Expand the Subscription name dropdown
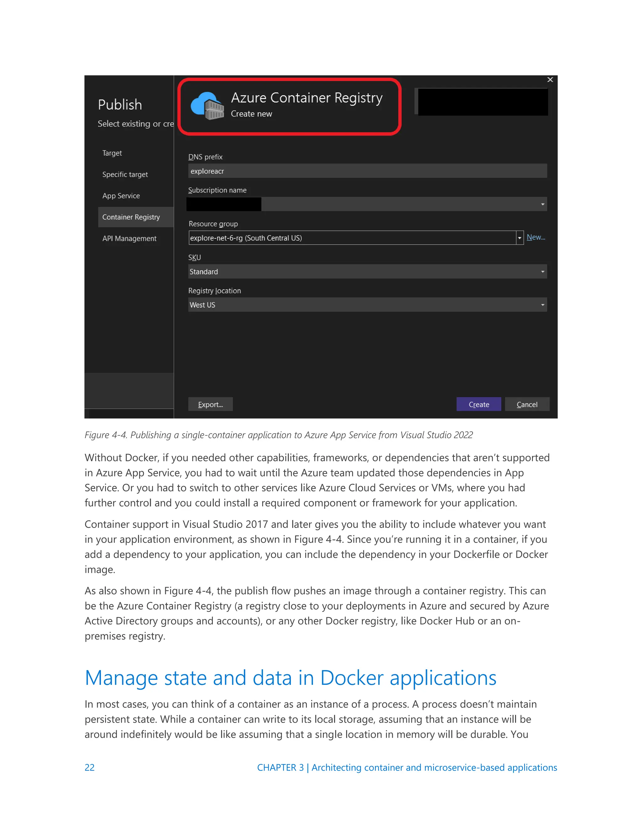The width and height of the screenshot is (642, 831). point(542,204)
